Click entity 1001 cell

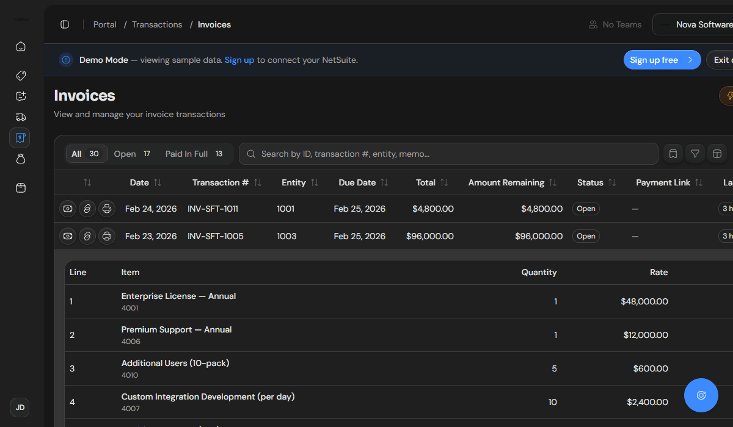[285, 209]
